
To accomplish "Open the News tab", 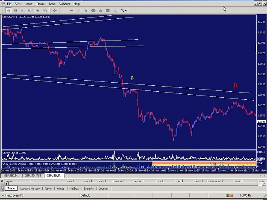I will coord(48,188).
